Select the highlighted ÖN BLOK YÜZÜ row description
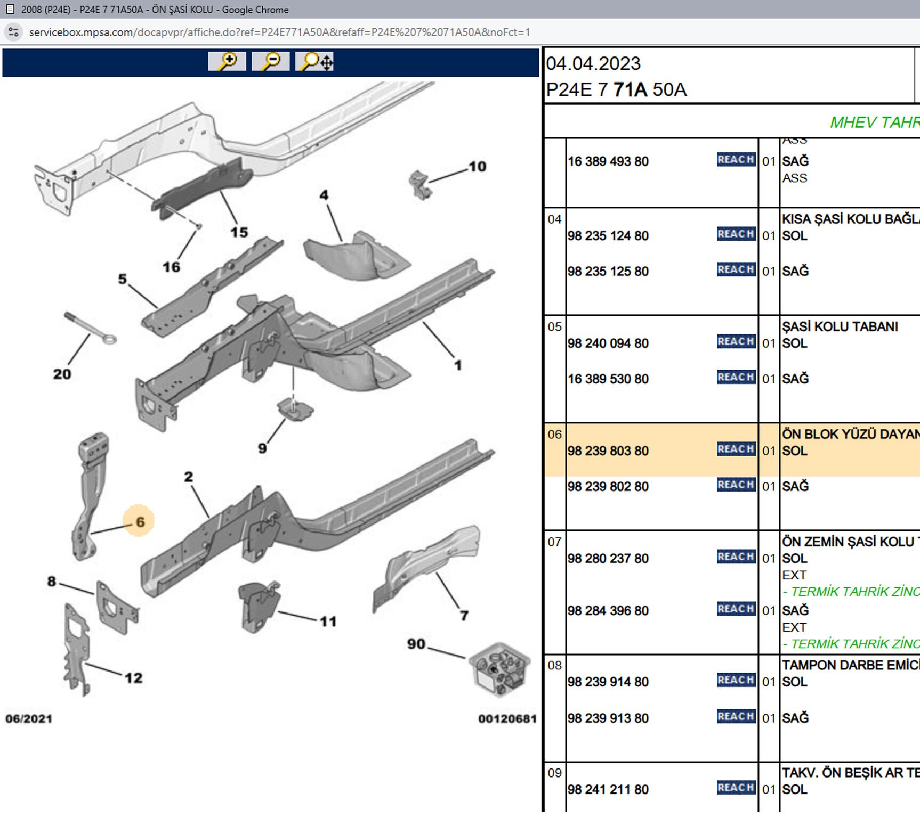 click(x=850, y=434)
